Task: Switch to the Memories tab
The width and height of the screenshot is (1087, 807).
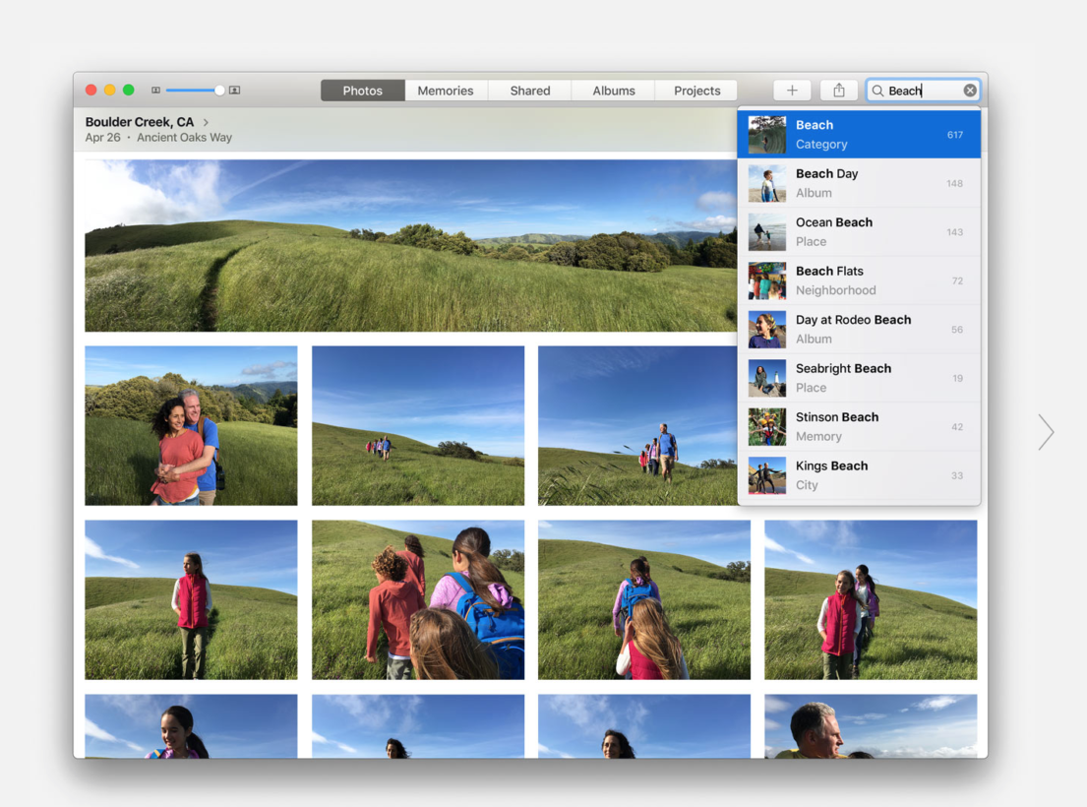Action: click(445, 91)
